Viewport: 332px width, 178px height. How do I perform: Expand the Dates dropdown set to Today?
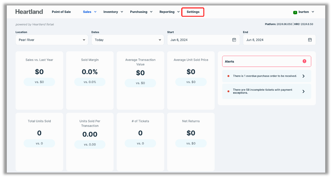point(128,40)
